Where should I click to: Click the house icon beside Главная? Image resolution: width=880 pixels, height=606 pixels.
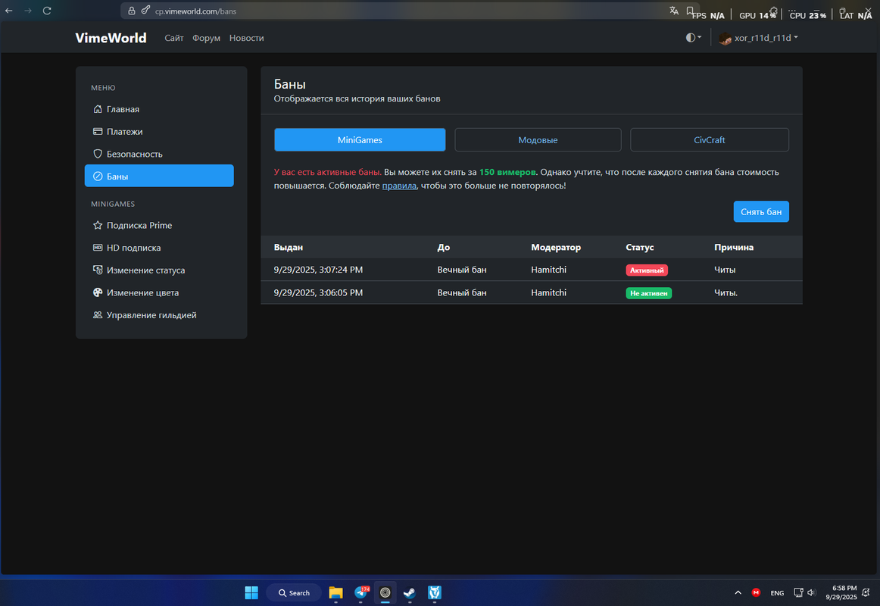coord(98,109)
